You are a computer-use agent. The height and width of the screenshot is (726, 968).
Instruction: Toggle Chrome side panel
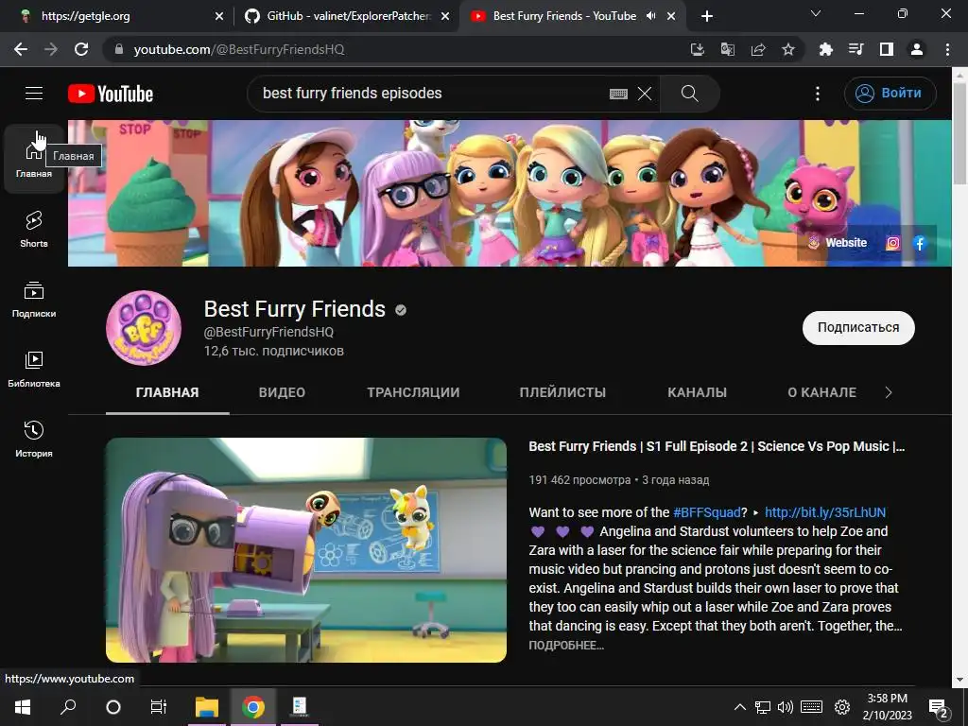coord(887,49)
